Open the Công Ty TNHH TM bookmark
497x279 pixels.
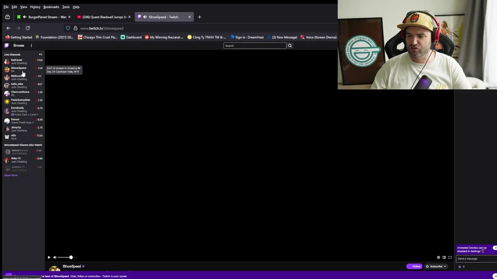(207, 37)
